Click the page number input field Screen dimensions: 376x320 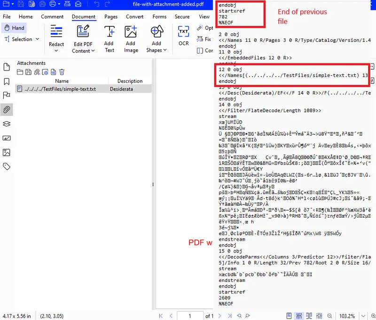190,316
